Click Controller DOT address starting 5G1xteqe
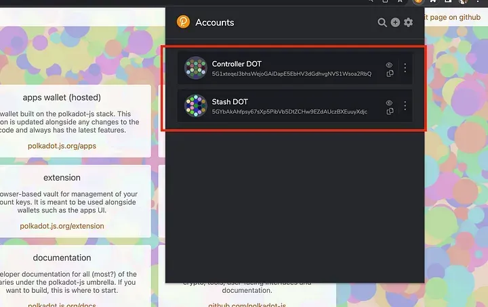 coord(291,74)
